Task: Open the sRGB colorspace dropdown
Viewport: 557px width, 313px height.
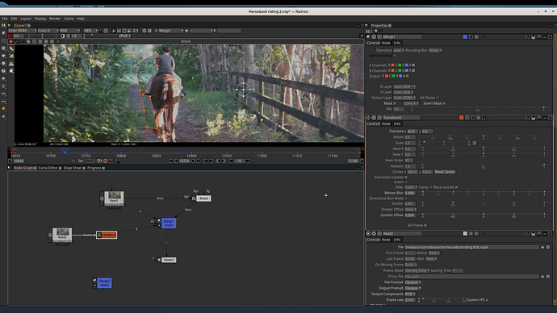Action: click(124, 35)
